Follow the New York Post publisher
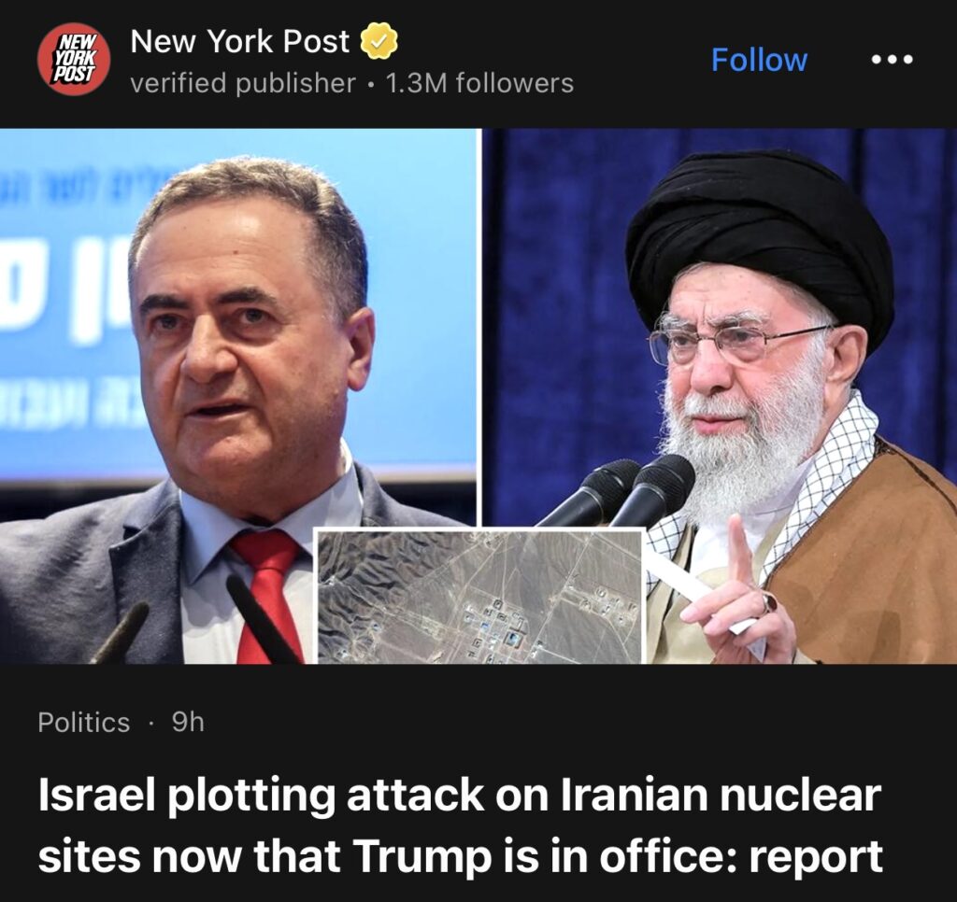The image size is (957, 902). pos(759,60)
